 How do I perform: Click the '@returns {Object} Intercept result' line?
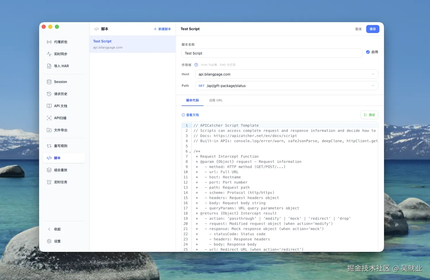pyautogui.click(x=236, y=213)
